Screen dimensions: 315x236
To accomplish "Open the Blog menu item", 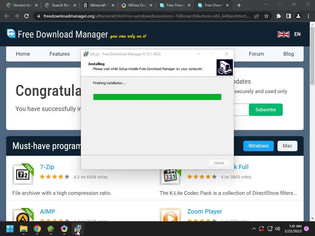I will coord(289,54).
